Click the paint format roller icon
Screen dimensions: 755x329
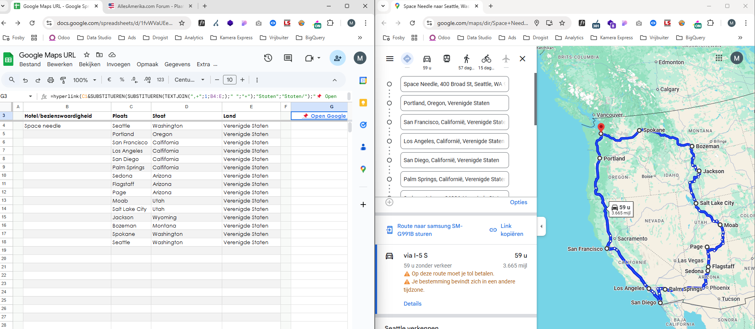click(x=63, y=80)
